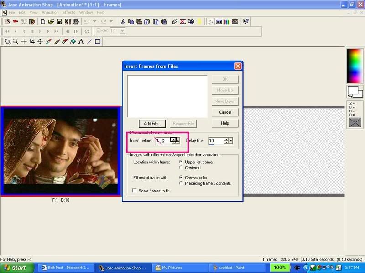Pick the Eraser tool
The width and height of the screenshot is (365, 273).
(x=65, y=41)
